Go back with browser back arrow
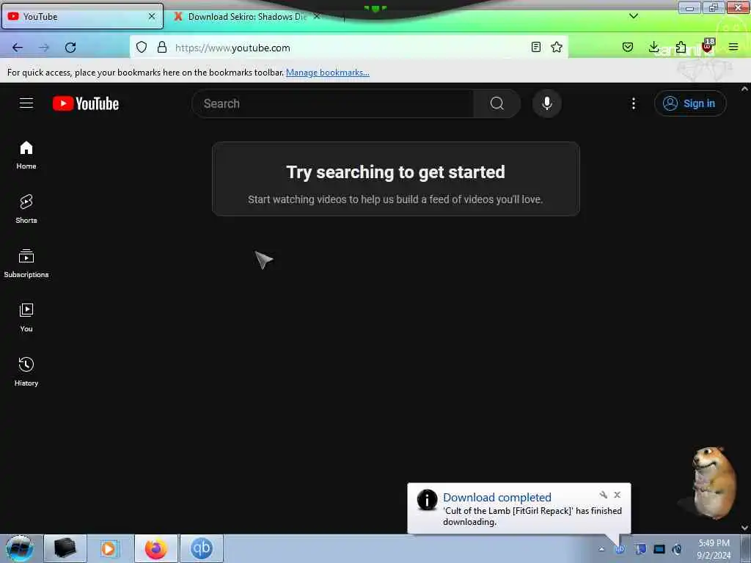Image resolution: width=751 pixels, height=563 pixels. [x=18, y=48]
